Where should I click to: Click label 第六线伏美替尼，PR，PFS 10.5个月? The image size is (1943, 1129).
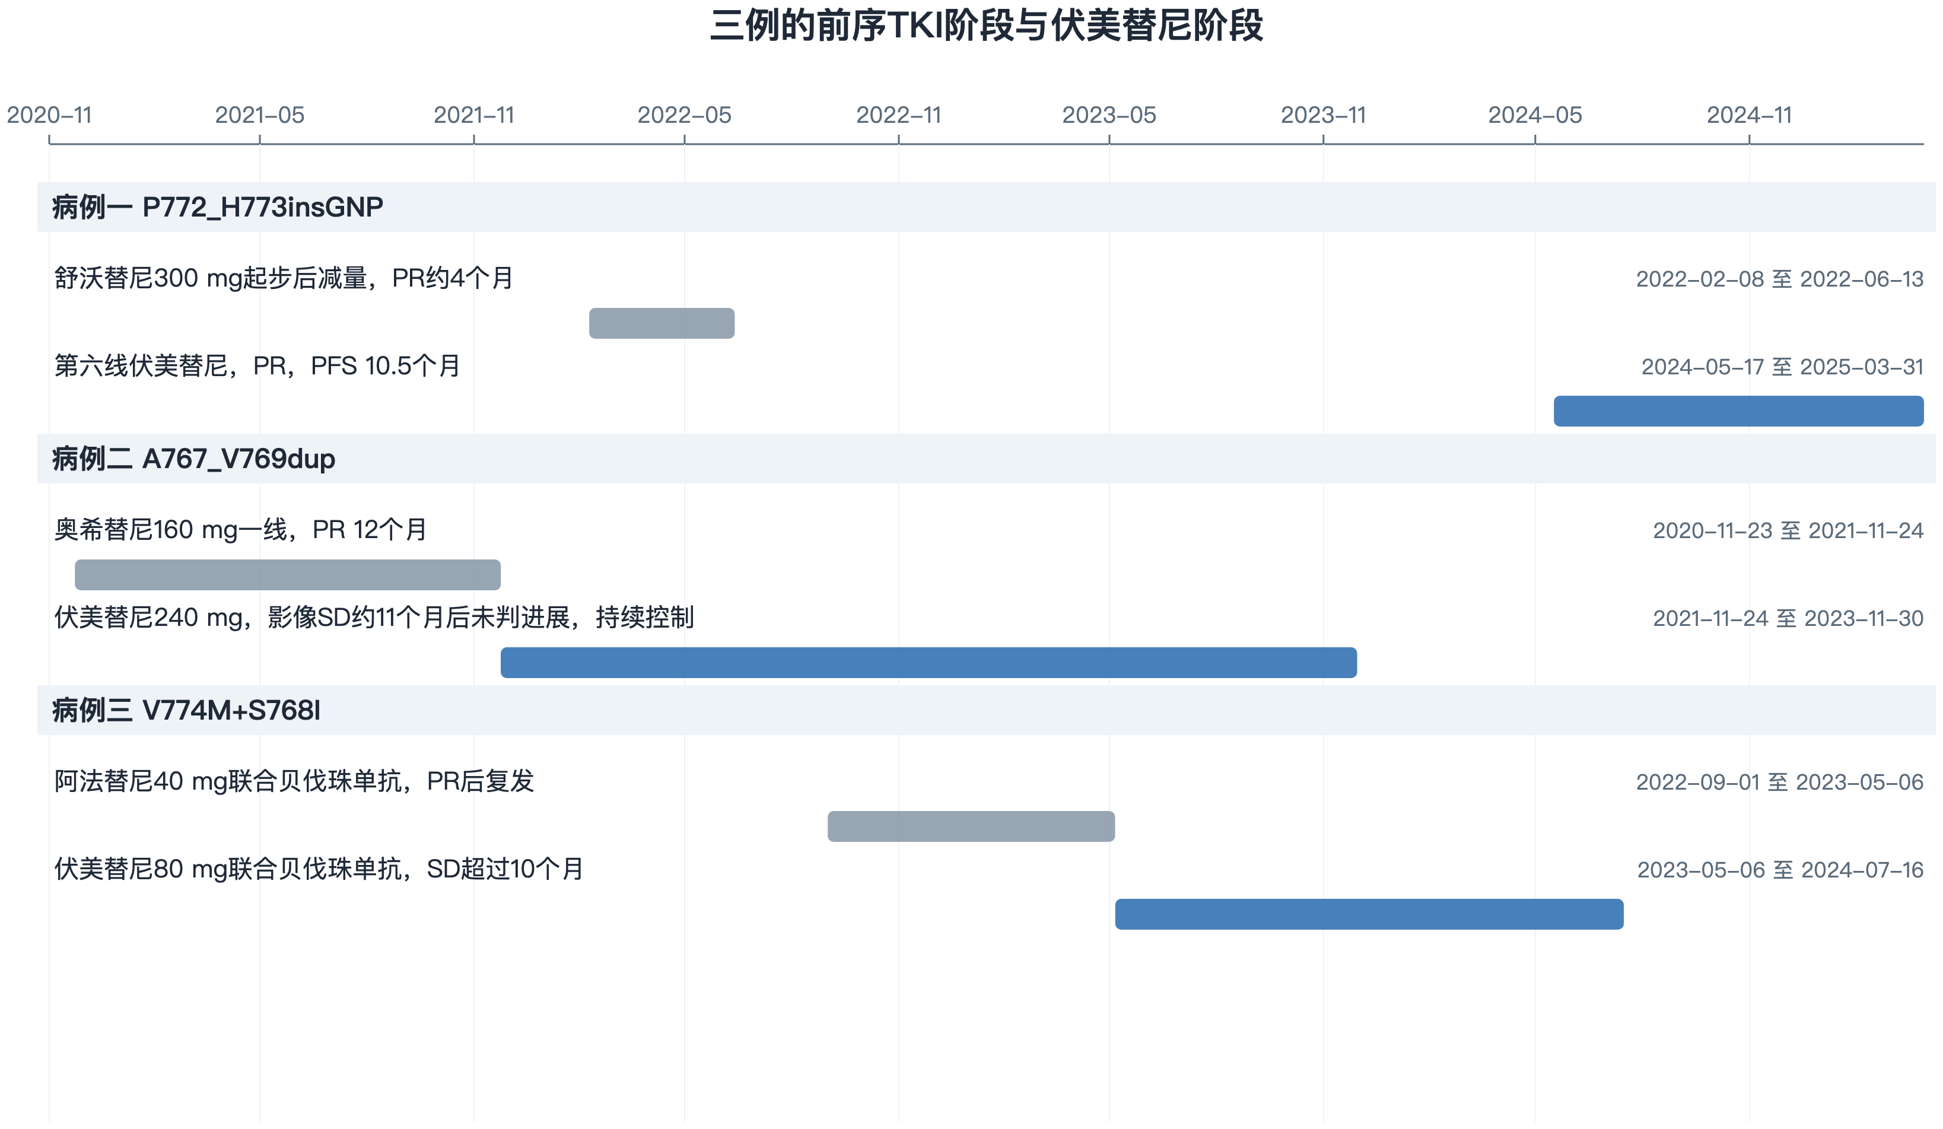point(257,365)
